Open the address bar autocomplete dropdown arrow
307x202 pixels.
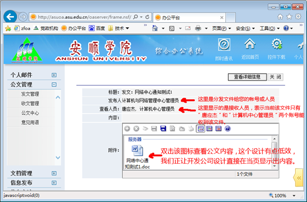tap(141, 17)
